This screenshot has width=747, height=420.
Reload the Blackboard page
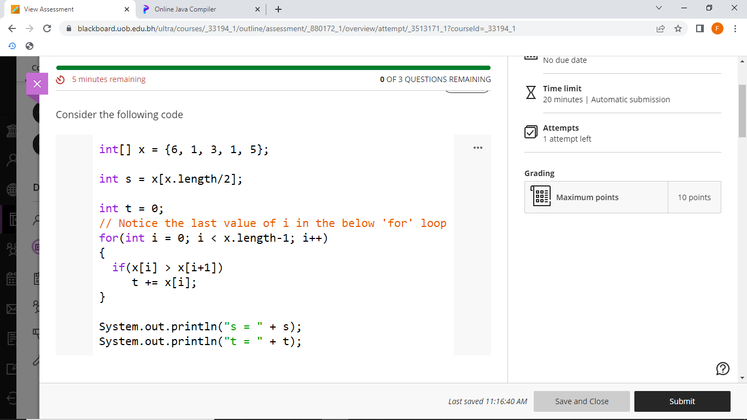pos(47,28)
